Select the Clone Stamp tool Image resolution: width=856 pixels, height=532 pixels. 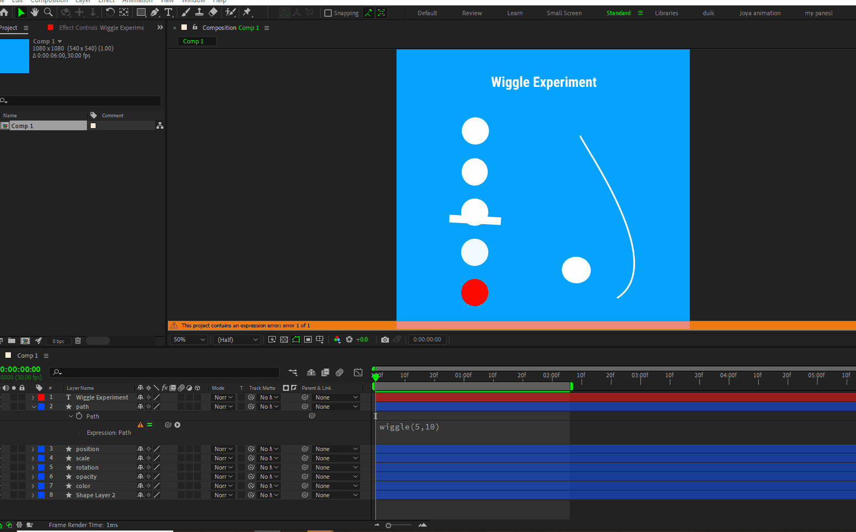[199, 12]
